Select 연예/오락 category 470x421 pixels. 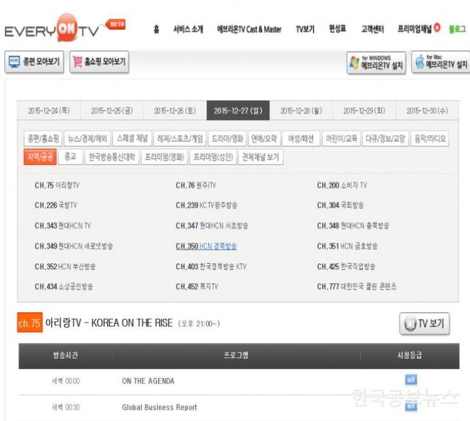click(264, 138)
